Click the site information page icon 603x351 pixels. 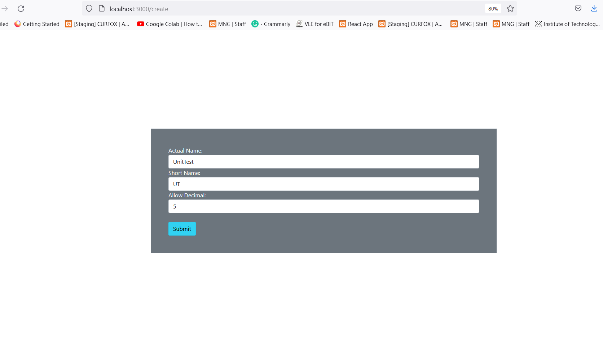click(102, 9)
